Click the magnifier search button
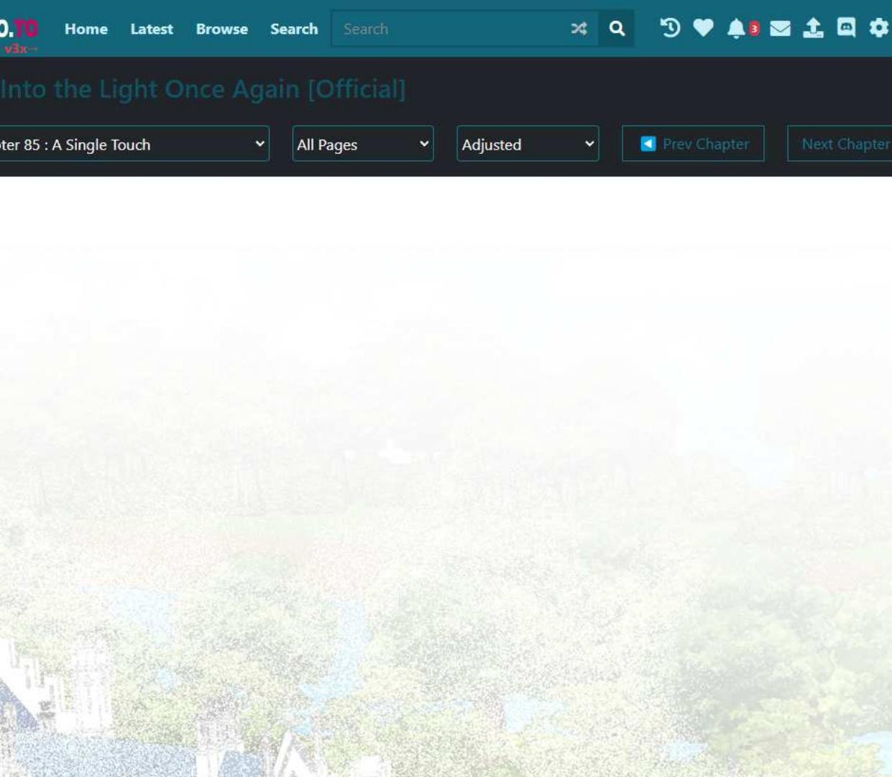 [x=617, y=29]
